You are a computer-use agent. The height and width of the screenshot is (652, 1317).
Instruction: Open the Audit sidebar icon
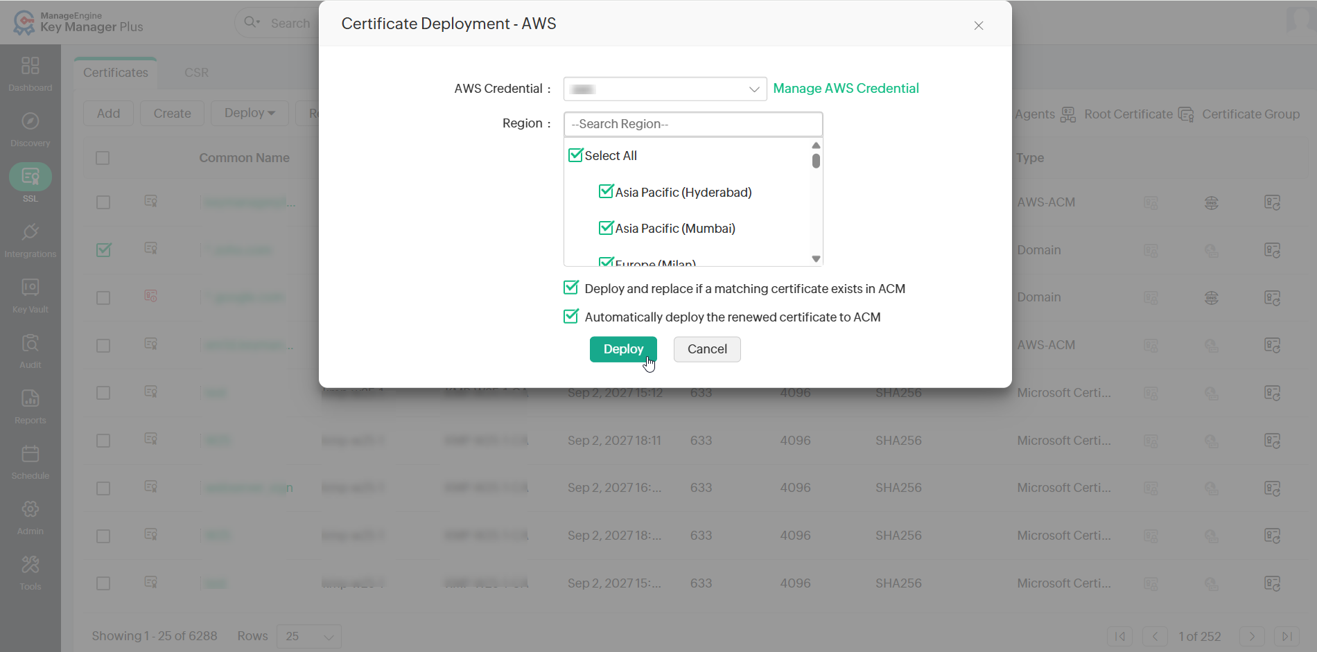tap(30, 343)
